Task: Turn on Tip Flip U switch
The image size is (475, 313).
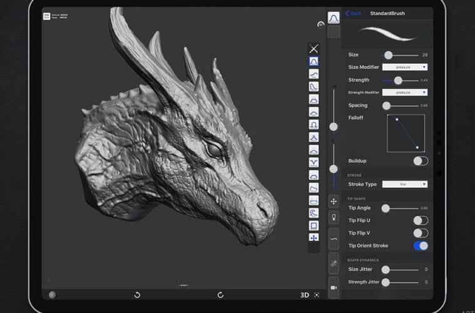Action: 421,220
